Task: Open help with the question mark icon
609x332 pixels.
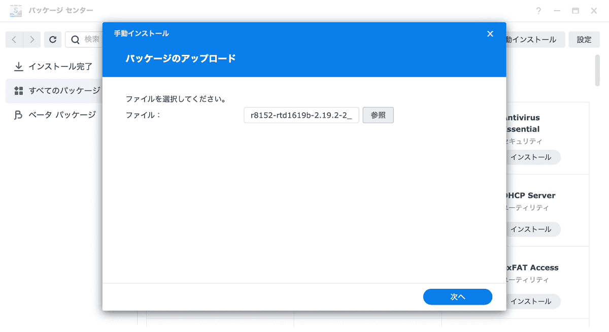Action: 538,11
